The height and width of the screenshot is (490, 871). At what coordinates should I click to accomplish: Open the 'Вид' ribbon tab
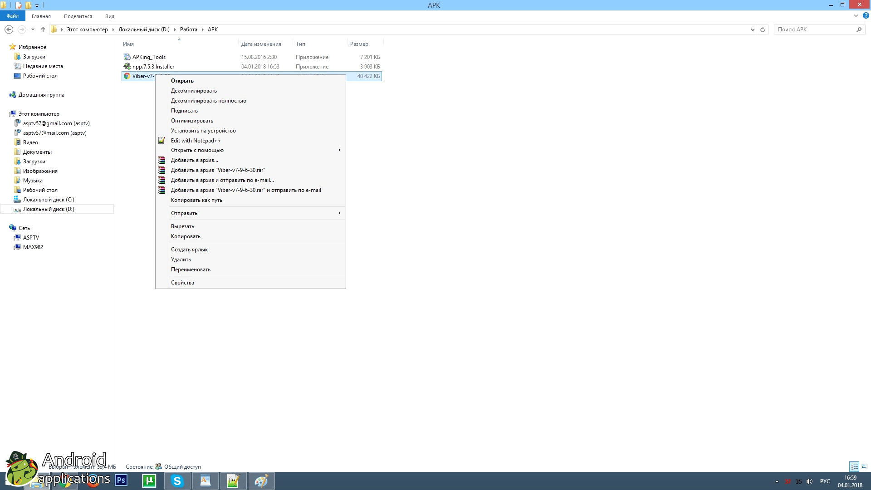tap(110, 16)
